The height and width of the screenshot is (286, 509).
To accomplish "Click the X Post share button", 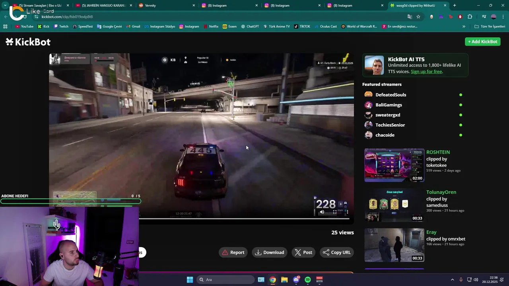I will (303, 252).
